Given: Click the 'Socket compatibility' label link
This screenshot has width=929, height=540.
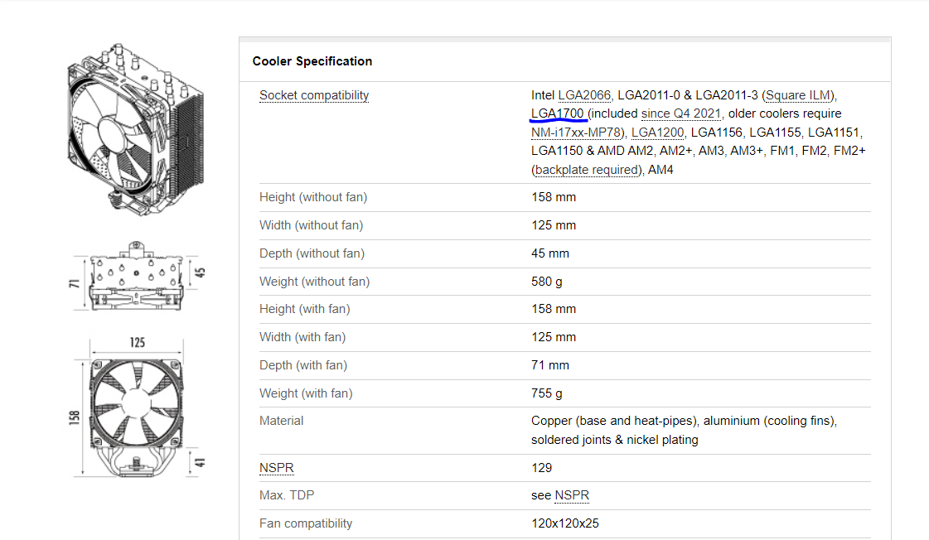Looking at the screenshot, I should click(x=314, y=95).
